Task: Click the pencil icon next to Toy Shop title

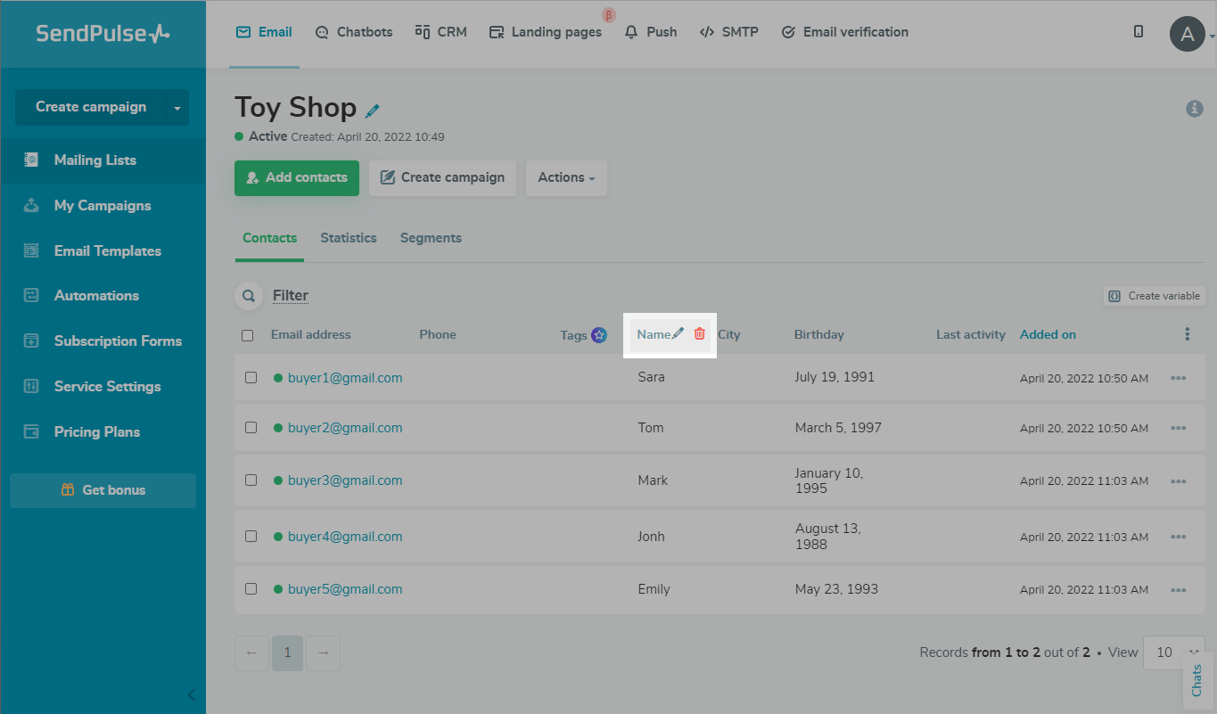Action: pyautogui.click(x=373, y=111)
